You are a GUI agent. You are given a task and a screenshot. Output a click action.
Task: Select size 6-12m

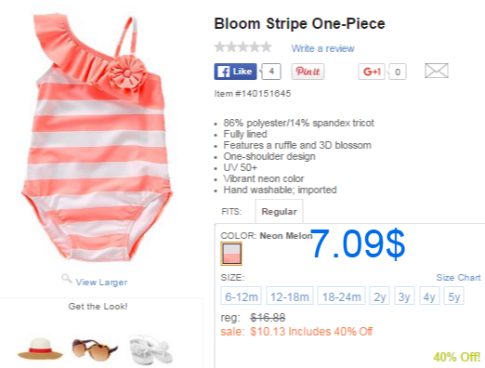(241, 296)
